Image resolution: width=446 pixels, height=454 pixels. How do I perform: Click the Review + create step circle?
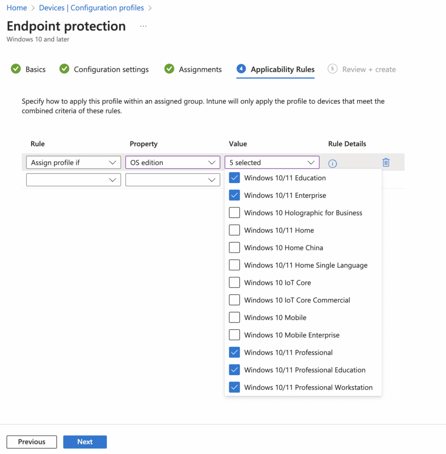pos(332,69)
